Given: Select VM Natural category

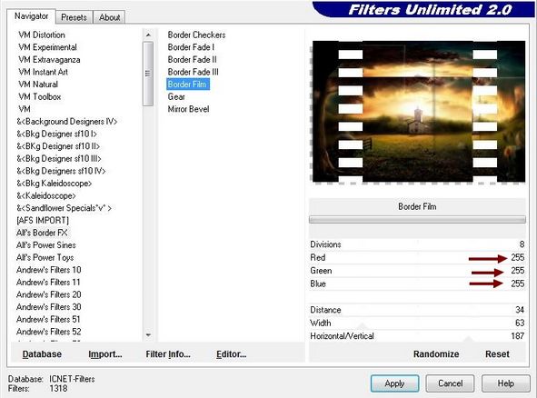Looking at the screenshot, I should pos(38,85).
